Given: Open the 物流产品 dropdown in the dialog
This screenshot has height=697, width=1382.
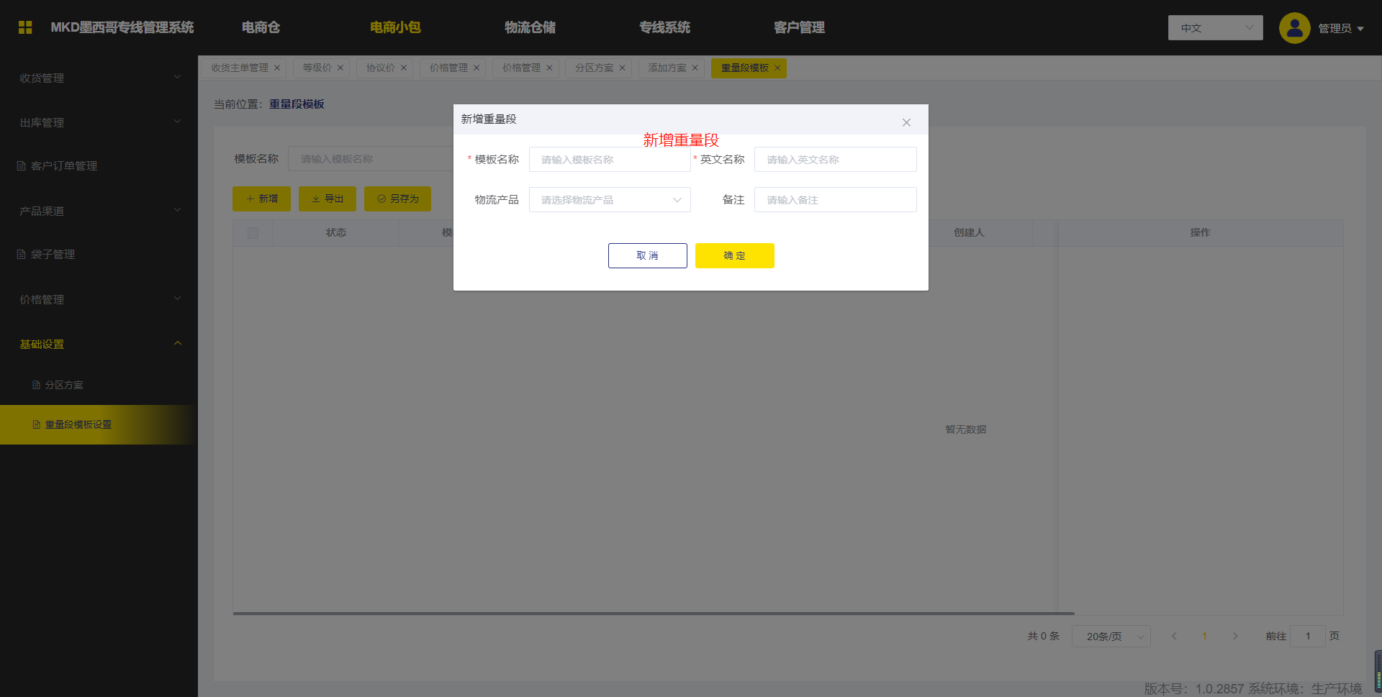Looking at the screenshot, I should [x=610, y=200].
